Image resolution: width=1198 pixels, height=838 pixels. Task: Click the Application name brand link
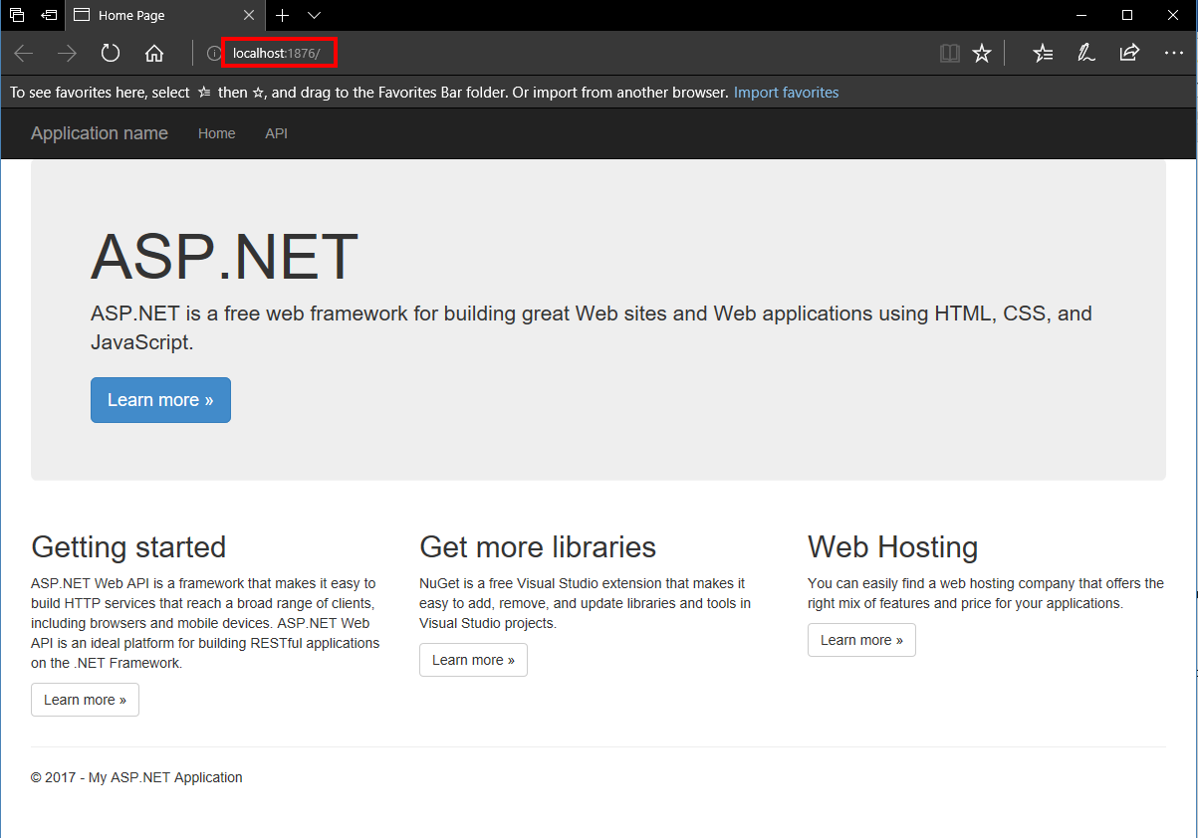coord(100,133)
